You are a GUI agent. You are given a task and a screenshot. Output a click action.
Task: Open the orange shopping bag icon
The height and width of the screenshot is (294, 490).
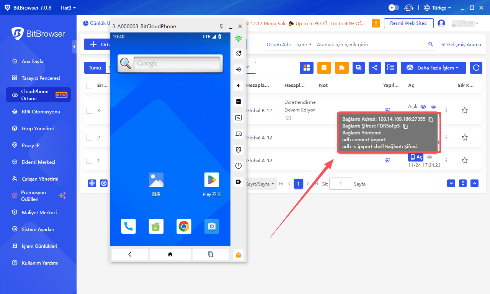coord(238,255)
